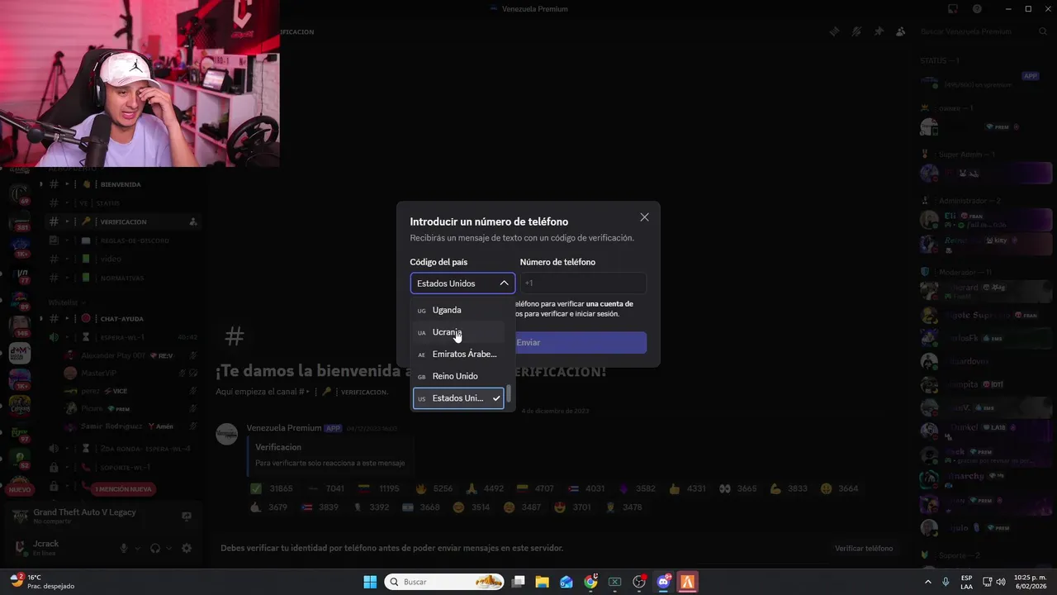This screenshot has width=1057, height=595.
Task: Click invite icon on VERIFICACION channel
Action: [x=192, y=221]
